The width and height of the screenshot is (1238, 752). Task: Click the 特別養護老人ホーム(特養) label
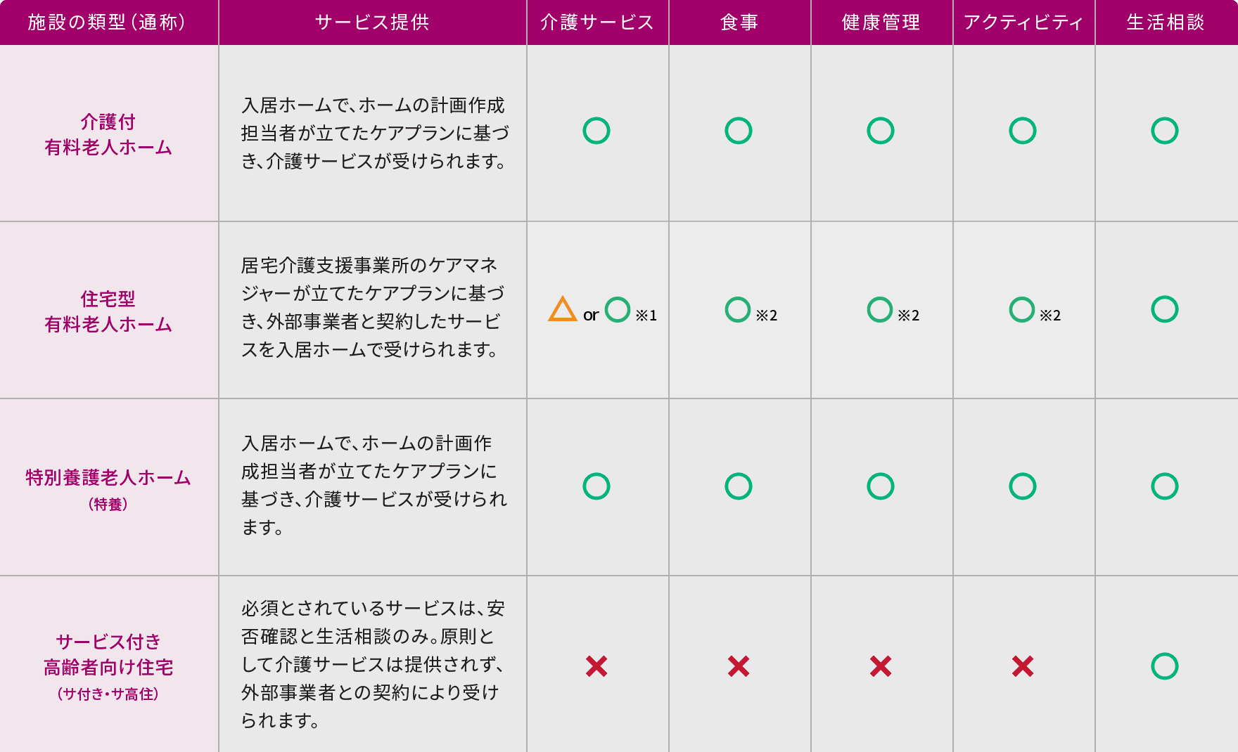pyautogui.click(x=108, y=489)
